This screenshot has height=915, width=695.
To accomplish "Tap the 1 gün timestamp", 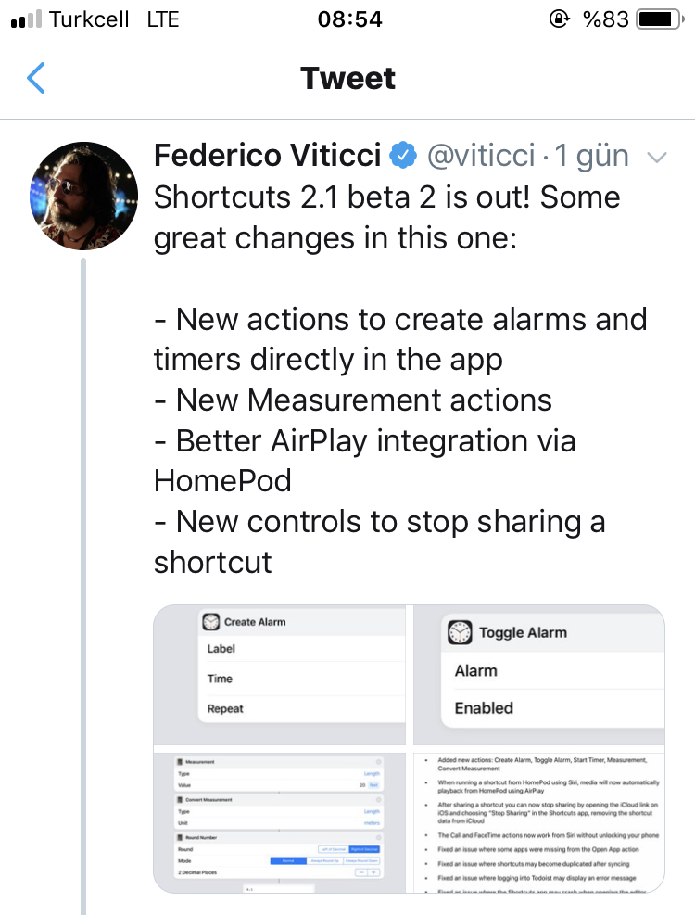I will coord(591,156).
